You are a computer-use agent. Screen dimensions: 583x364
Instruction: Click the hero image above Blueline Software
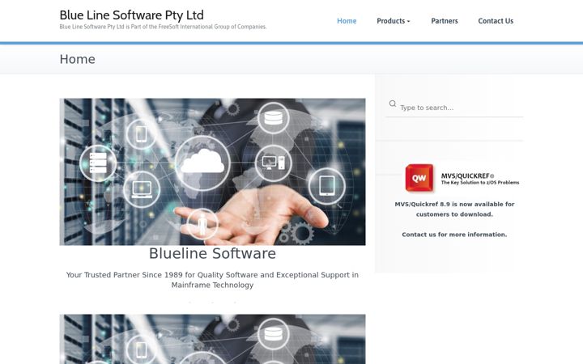tap(212, 171)
